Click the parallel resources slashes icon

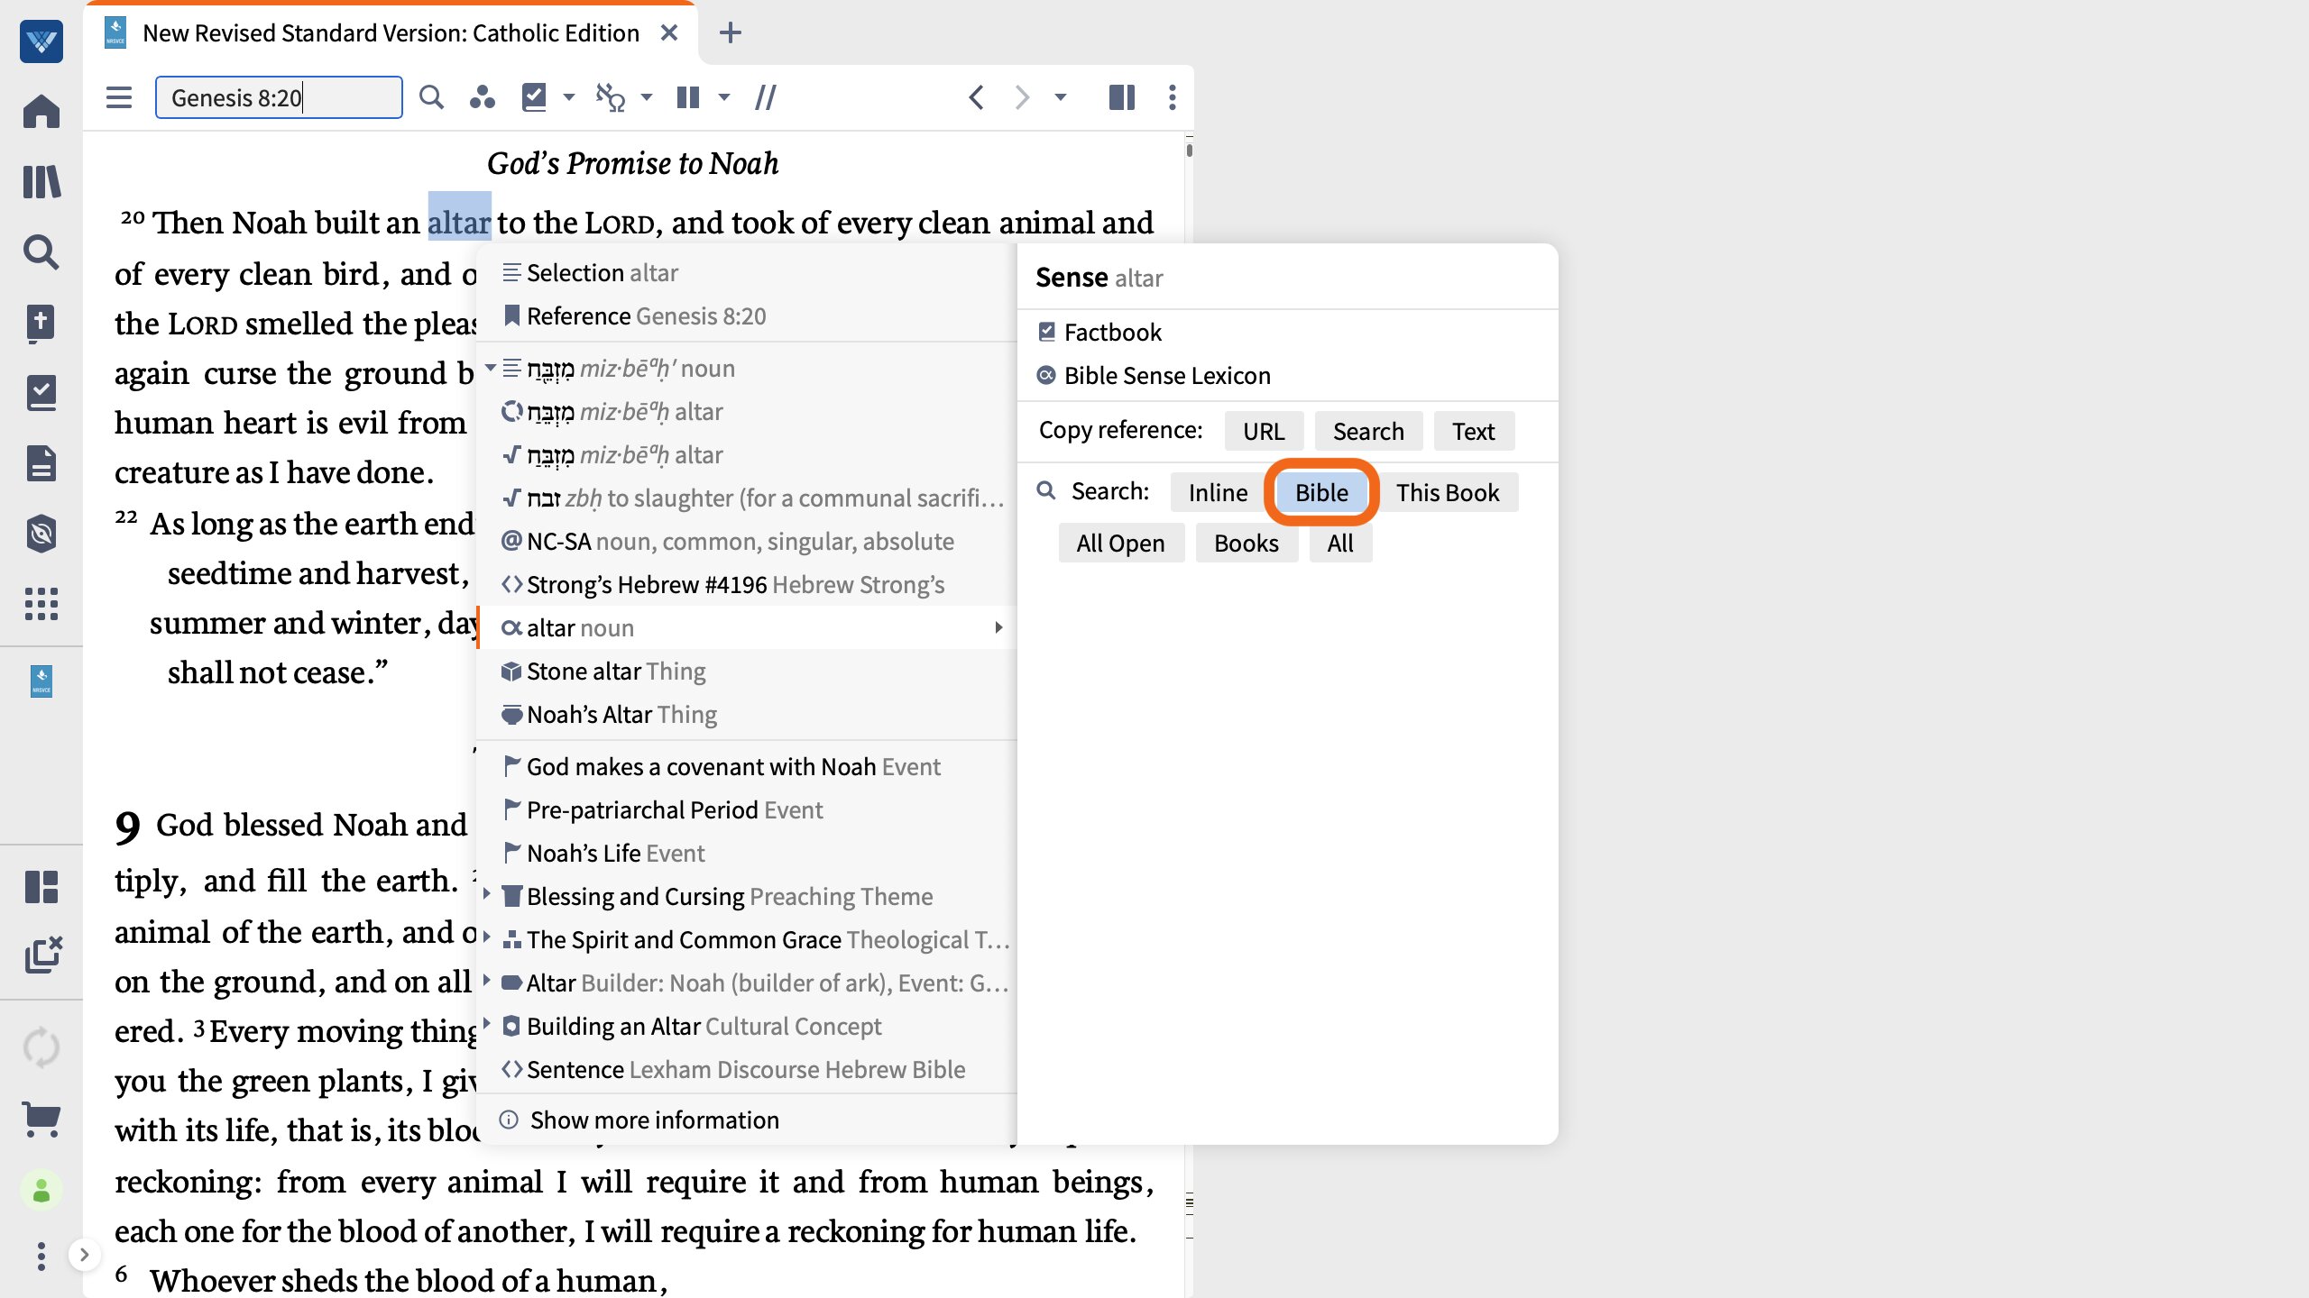[x=766, y=97]
